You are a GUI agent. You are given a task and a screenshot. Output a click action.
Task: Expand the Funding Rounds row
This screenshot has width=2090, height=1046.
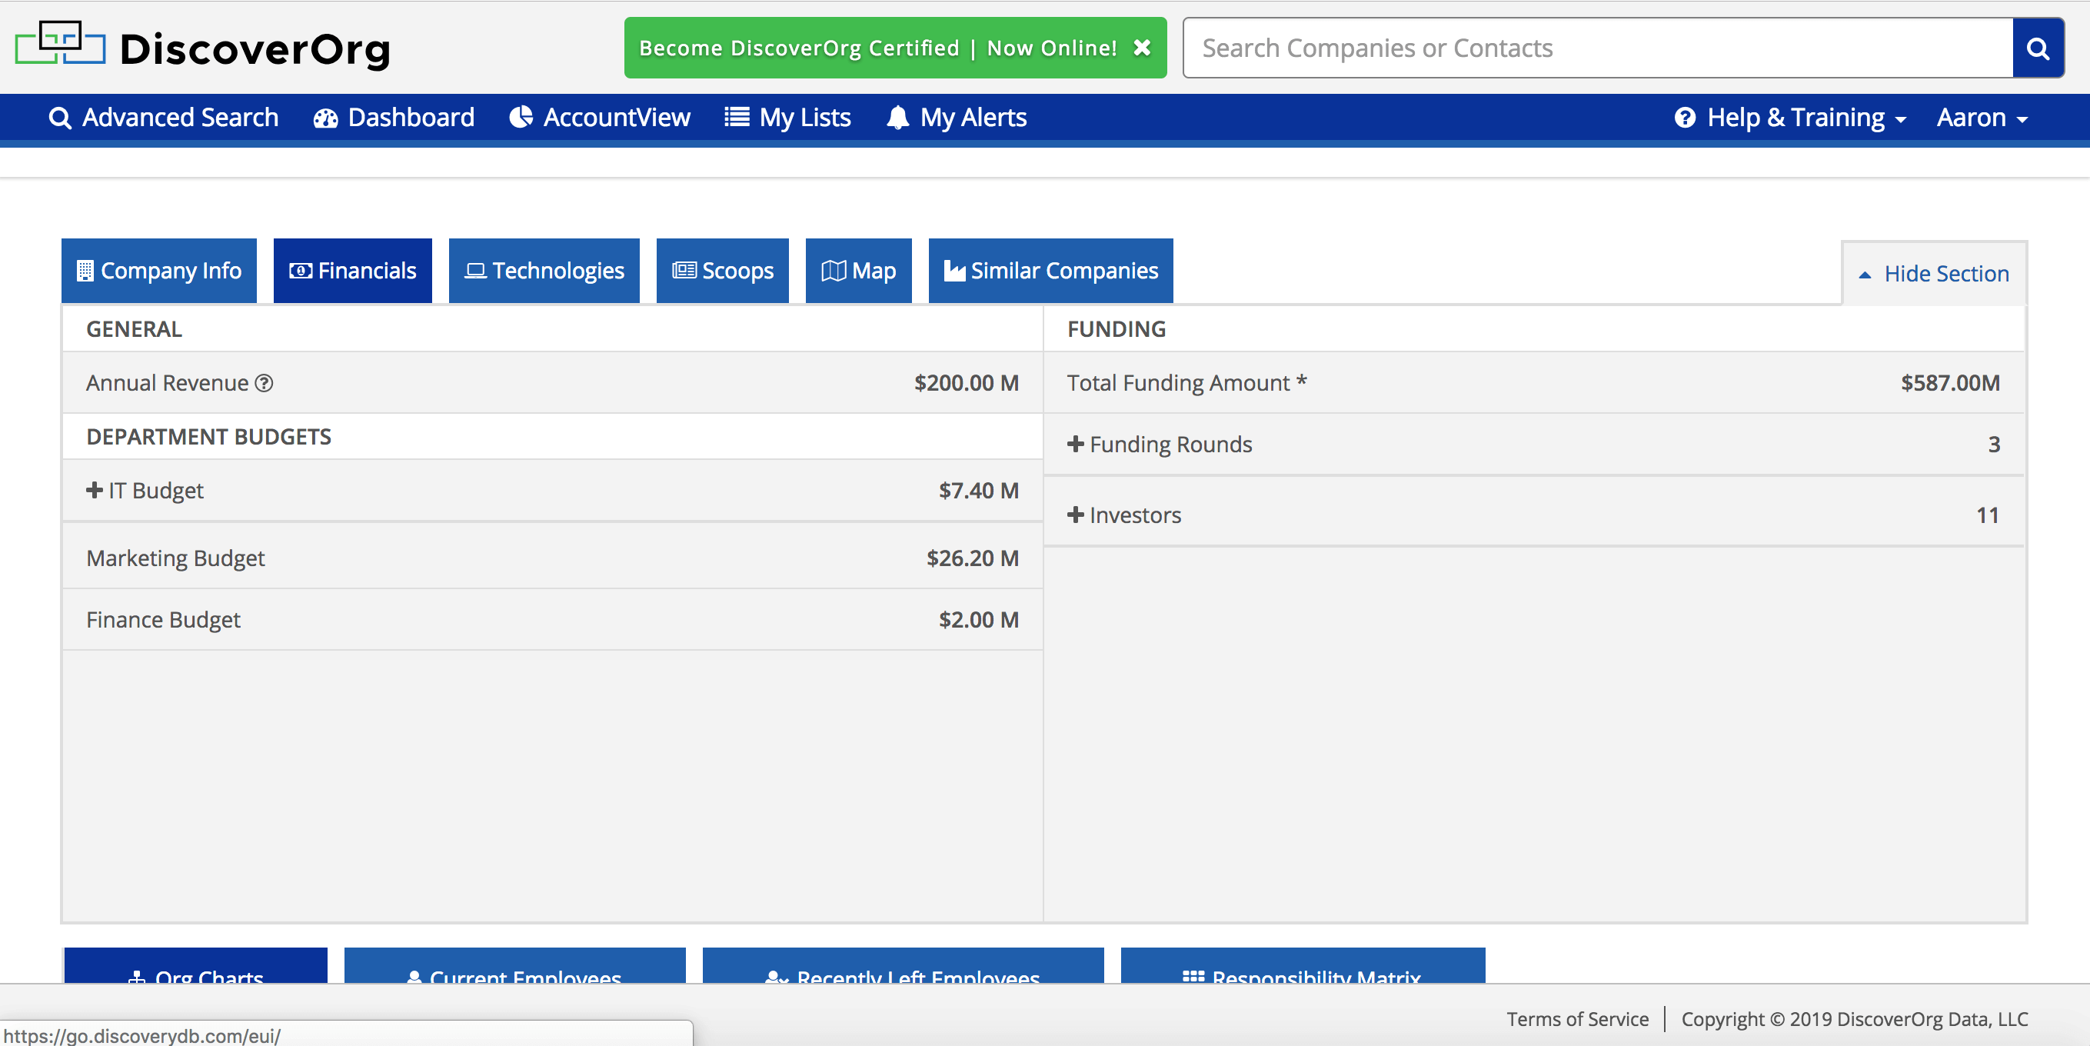coord(1075,444)
